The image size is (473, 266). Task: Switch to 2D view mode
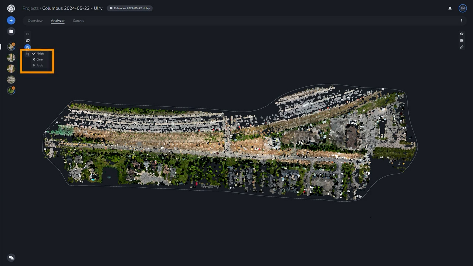click(x=28, y=34)
